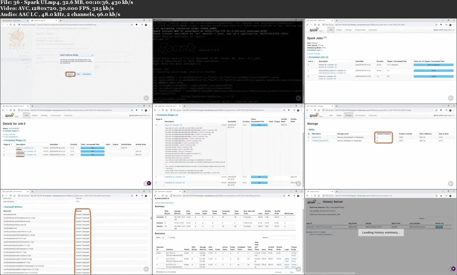
Task: Click Replace in the Import FoxyProxy Settings dialog
Action: 70,74
